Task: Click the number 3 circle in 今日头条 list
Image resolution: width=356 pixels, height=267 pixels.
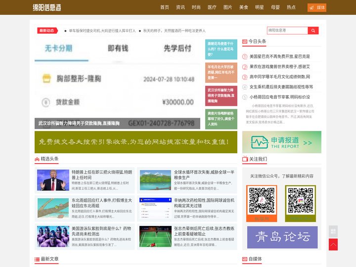Action: pos(245,77)
